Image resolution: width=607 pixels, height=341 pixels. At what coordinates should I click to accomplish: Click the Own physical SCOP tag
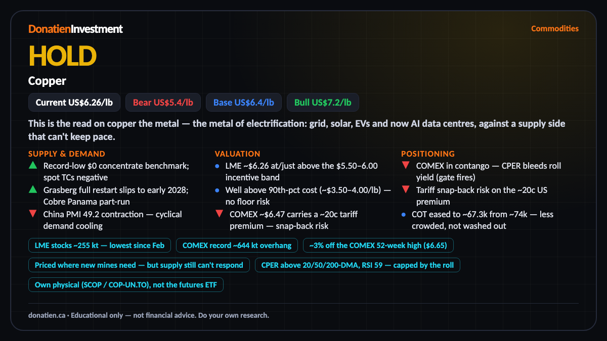125,285
